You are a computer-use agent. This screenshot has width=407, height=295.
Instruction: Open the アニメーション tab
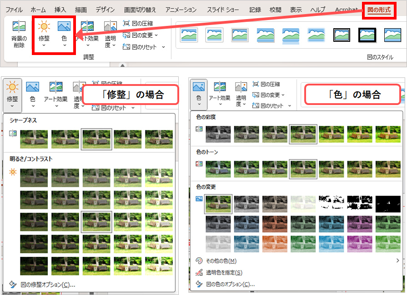coord(181,10)
